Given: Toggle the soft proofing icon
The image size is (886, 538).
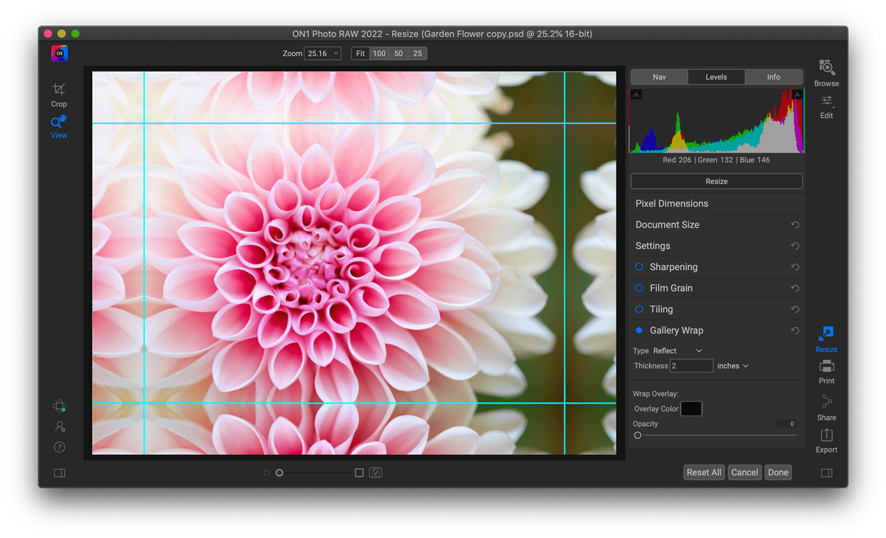Looking at the screenshot, I should (375, 473).
